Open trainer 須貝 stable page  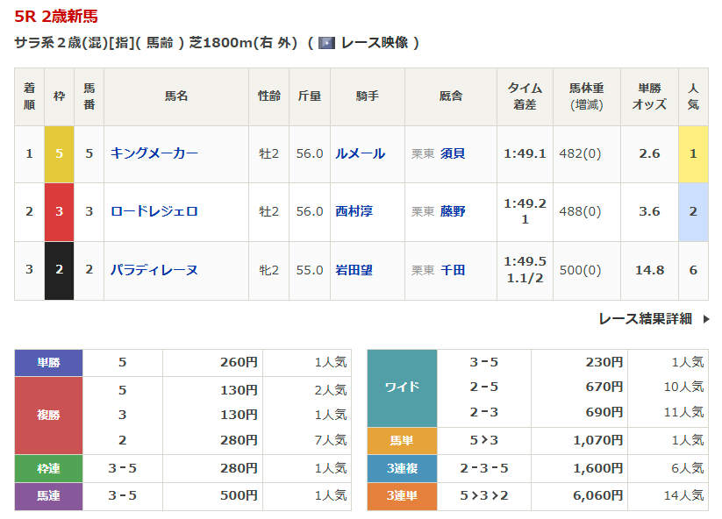(453, 153)
